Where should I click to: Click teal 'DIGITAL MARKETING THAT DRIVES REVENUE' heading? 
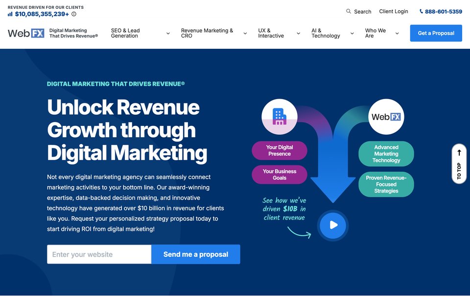tap(116, 84)
